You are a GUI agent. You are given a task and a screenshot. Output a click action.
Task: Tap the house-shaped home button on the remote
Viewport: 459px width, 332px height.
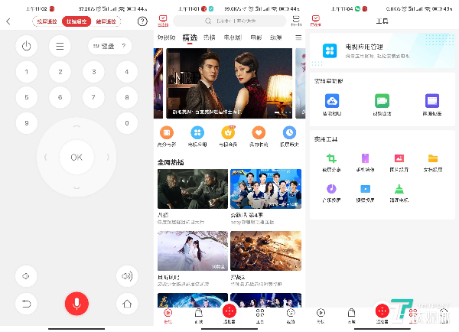127,304
